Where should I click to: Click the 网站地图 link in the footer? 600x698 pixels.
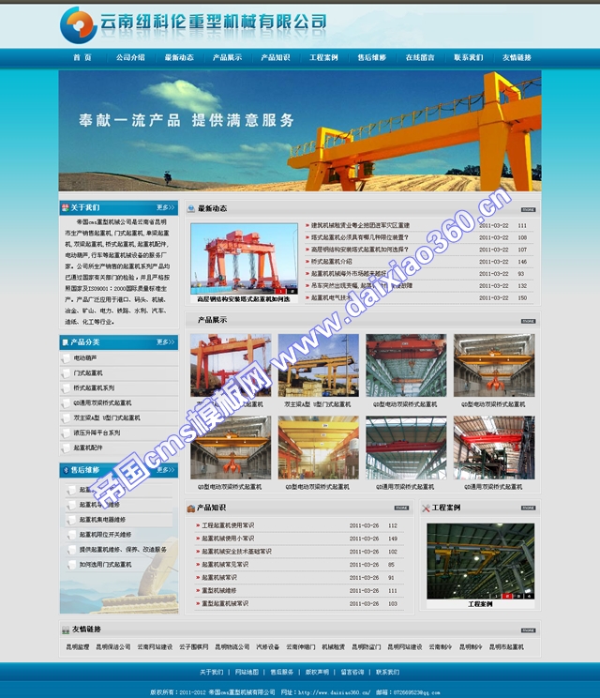coord(247,672)
